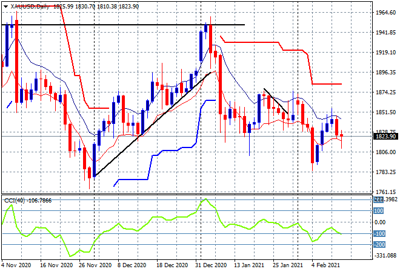Click the triangle arrow beside XAUUSD title
Image resolution: width=400 pixels, height=272 pixels.
[5, 7]
